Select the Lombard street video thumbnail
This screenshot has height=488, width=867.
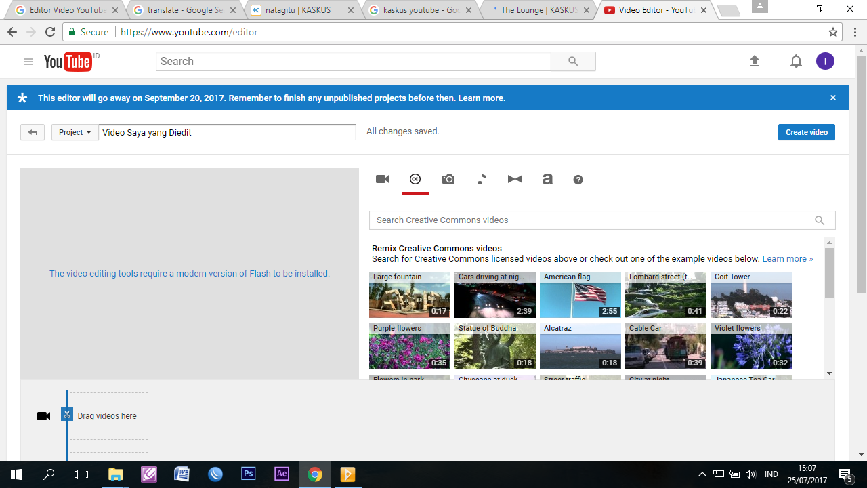pyautogui.click(x=666, y=295)
